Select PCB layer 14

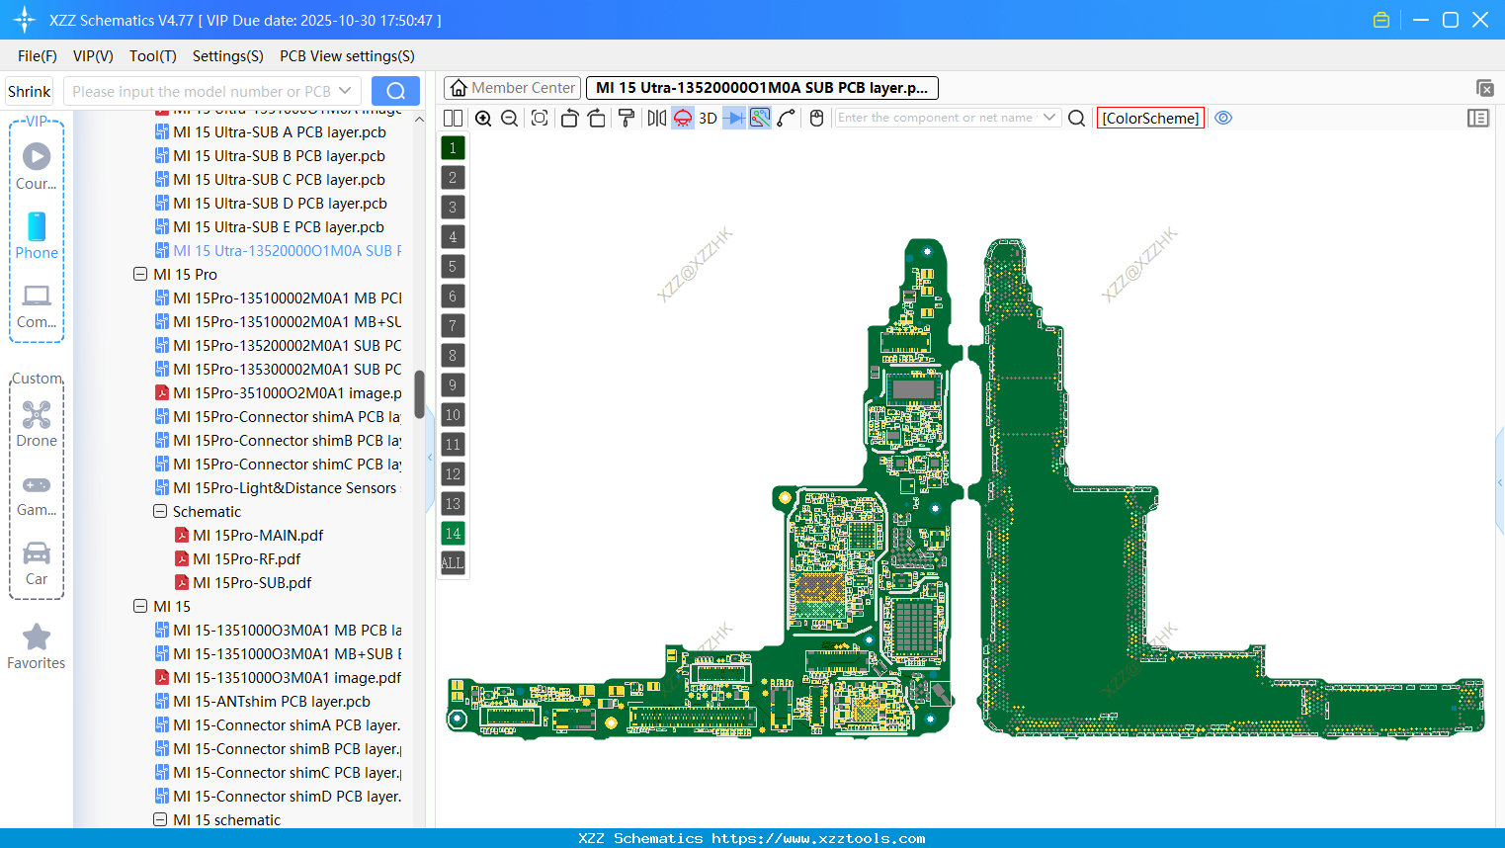coord(452,534)
